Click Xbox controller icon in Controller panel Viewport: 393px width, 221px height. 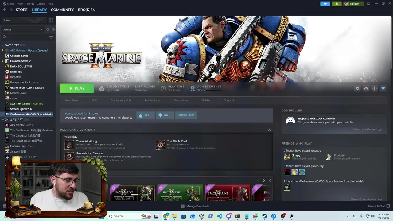pos(290,120)
